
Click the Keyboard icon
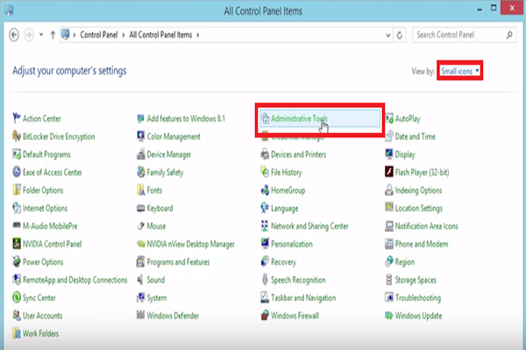coord(141,208)
